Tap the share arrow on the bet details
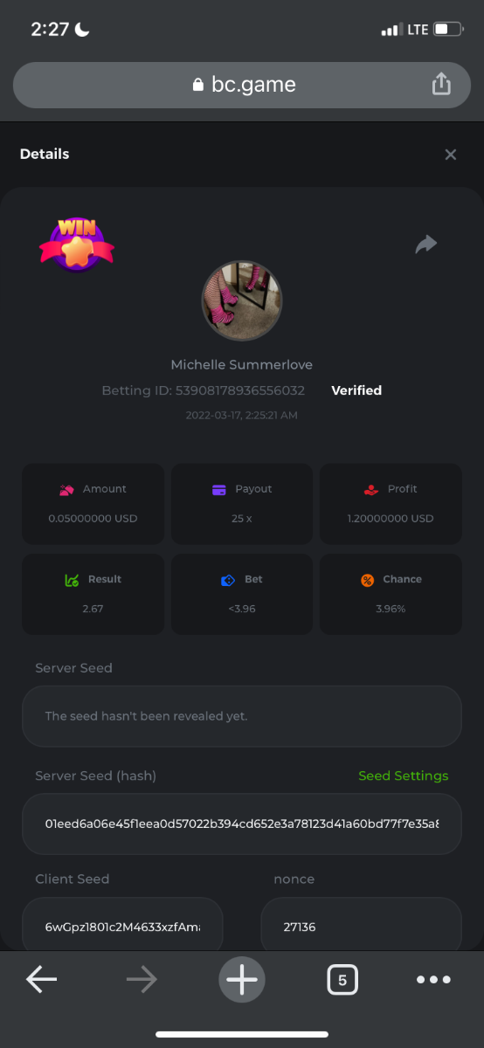Image resolution: width=484 pixels, height=1048 pixels. [425, 245]
